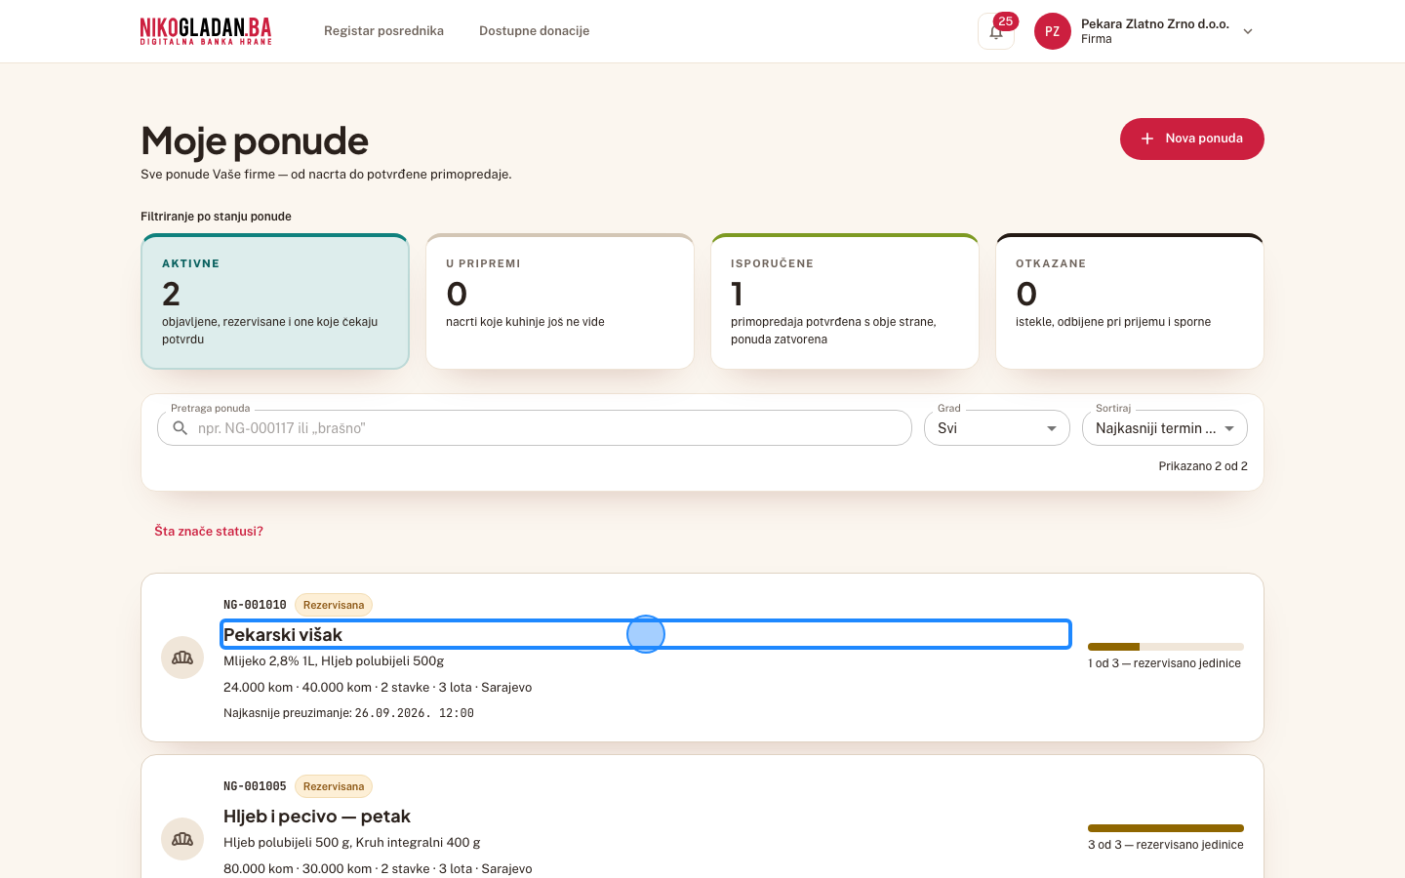1405x878 pixels.
Task: Click the 1 od 3 — rezervisano jedinice label
Action: (x=1165, y=663)
